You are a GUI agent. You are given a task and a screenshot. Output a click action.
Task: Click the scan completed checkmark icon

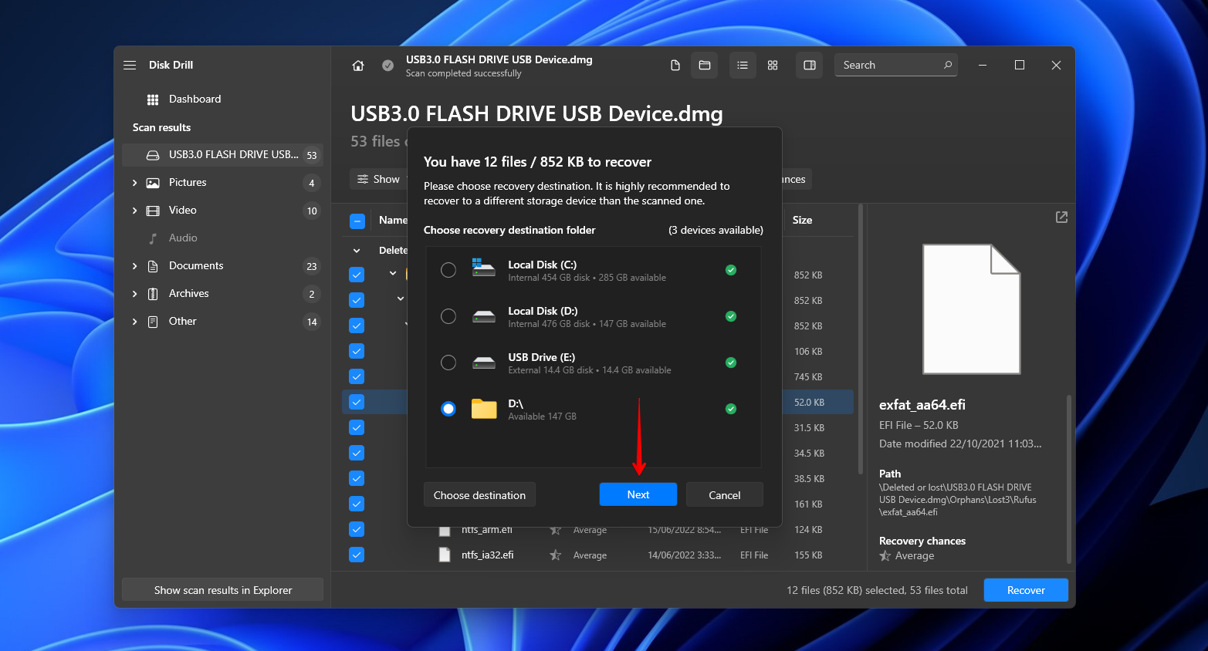tap(388, 66)
